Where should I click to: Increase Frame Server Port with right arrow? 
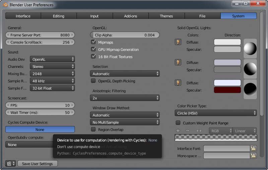[x=72, y=35]
